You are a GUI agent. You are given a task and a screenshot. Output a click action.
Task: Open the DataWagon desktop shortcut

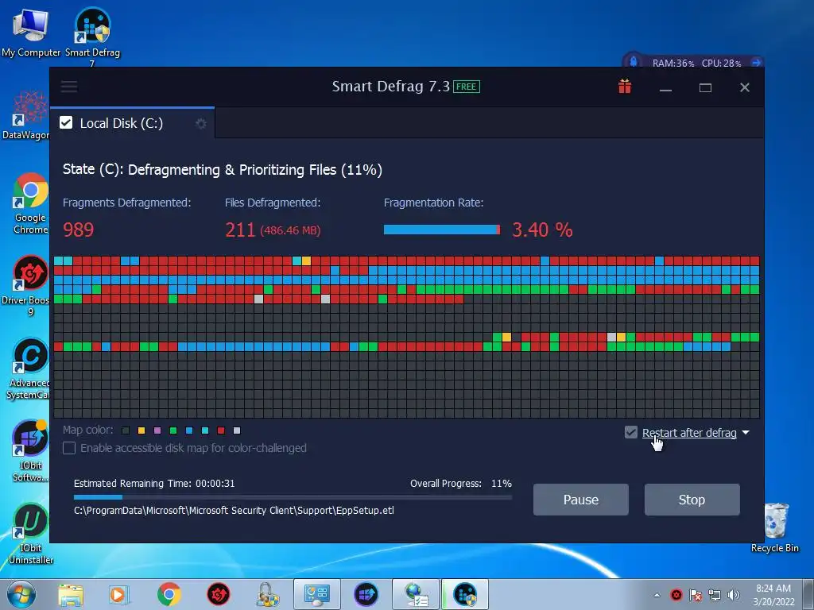pos(27,116)
